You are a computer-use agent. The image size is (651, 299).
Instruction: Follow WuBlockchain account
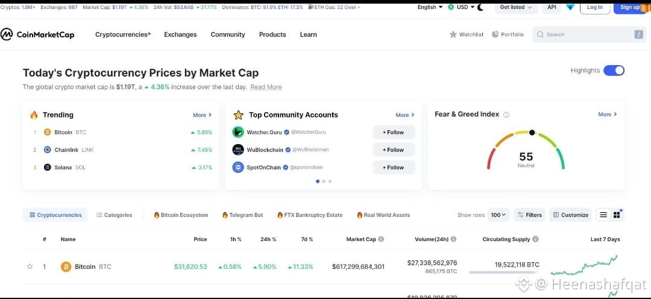pos(394,150)
